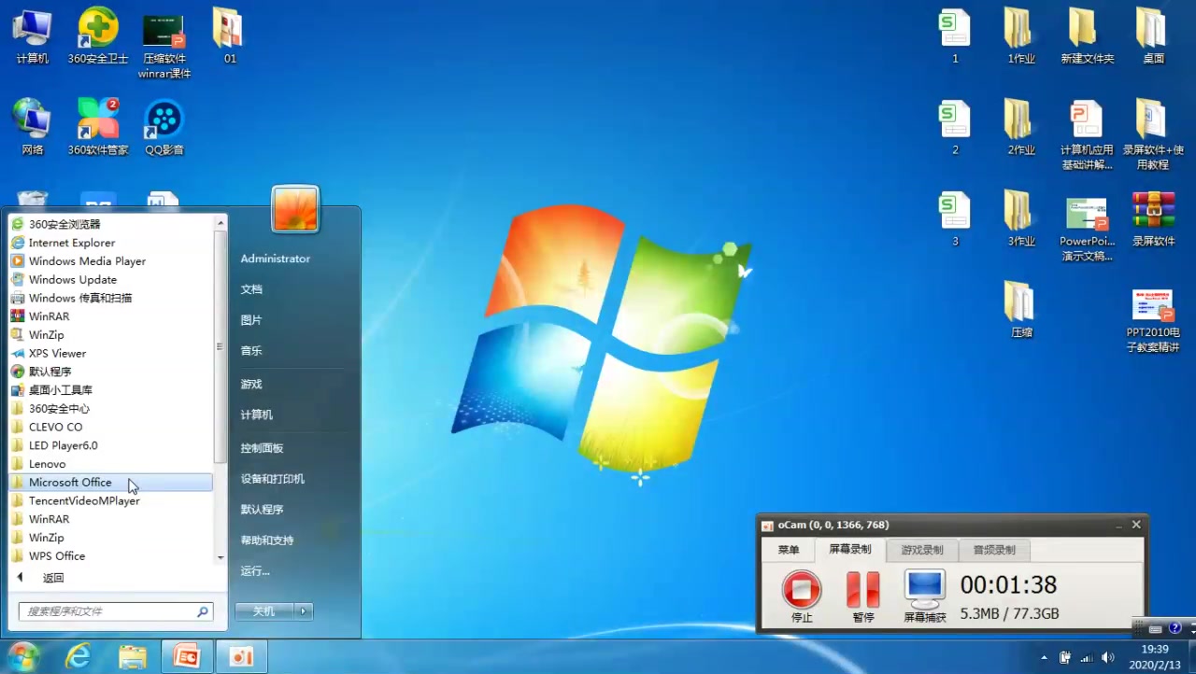1196x674 pixels.
Task: Click the user account picture
Action: [x=295, y=208]
